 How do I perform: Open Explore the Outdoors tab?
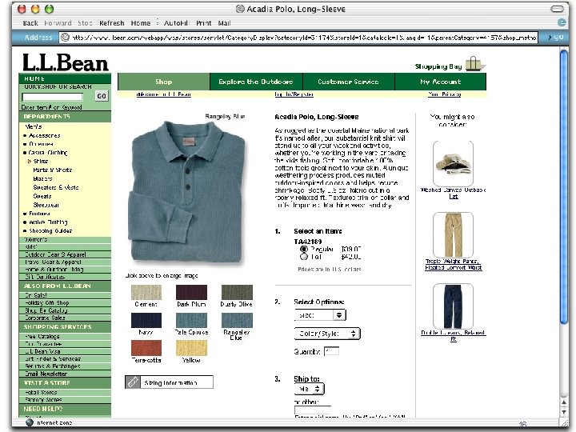pos(256,82)
